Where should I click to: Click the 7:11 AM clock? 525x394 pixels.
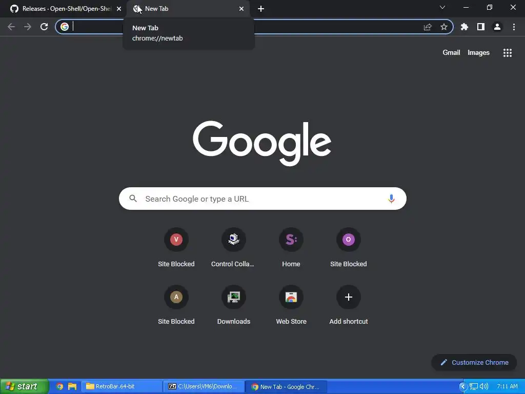tap(507, 386)
